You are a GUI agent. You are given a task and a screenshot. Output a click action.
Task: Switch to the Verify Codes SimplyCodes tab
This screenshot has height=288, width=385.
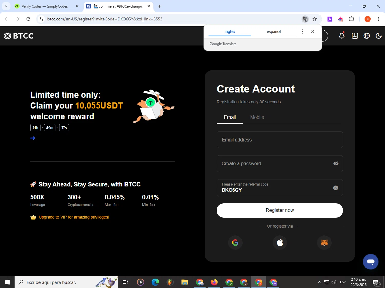tap(45, 6)
